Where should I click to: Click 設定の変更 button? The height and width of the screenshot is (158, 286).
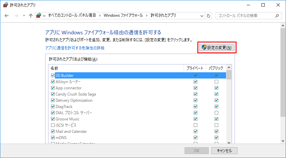click(217, 48)
